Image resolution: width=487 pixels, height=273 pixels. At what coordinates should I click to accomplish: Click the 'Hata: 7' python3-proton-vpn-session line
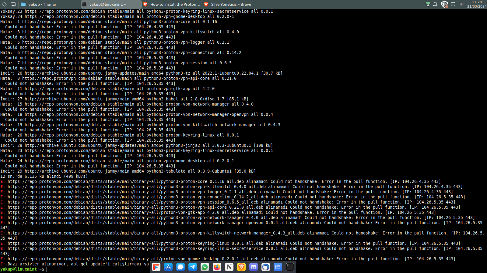[116, 63]
